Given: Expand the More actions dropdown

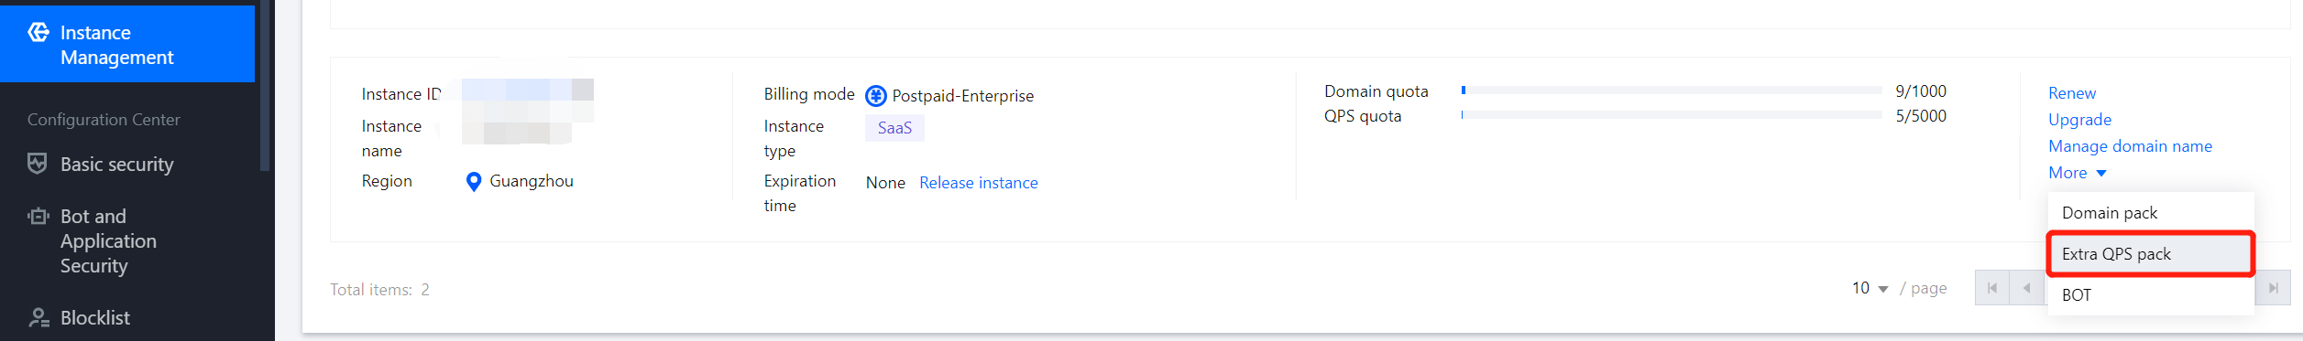Looking at the screenshot, I should click(x=2078, y=173).
